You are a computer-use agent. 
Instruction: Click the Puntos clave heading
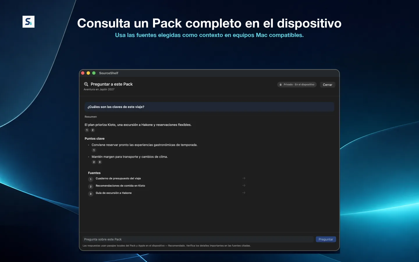[95, 139]
